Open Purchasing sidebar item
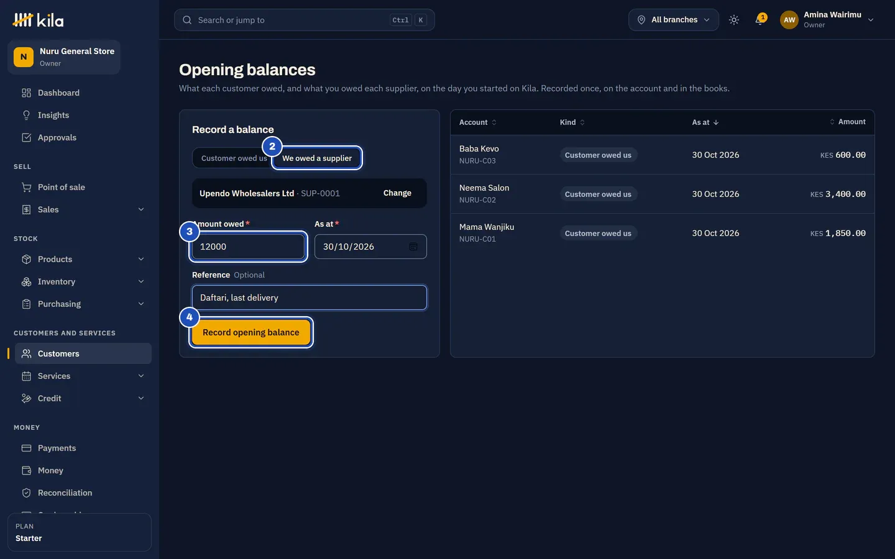The height and width of the screenshot is (559, 895). pyautogui.click(x=83, y=304)
